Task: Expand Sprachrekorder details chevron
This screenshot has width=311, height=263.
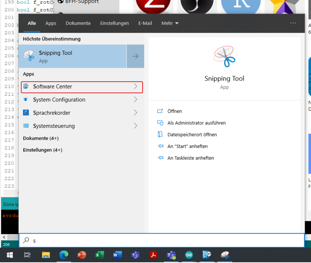Action: 135,113
